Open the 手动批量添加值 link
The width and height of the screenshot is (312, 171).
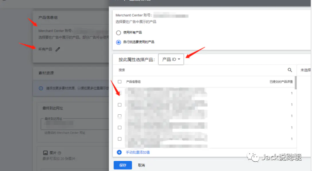(x=138, y=152)
